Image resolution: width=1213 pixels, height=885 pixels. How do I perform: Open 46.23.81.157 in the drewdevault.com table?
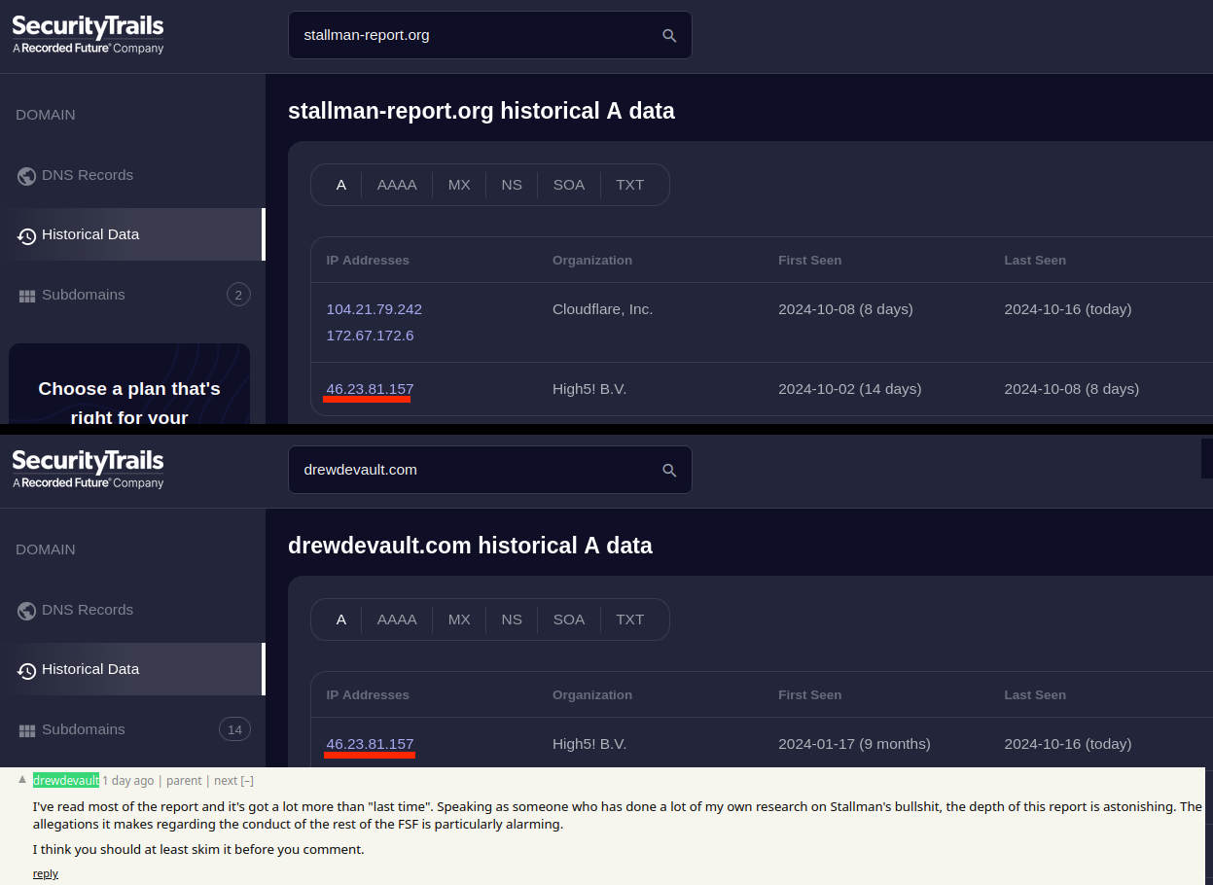pyautogui.click(x=370, y=744)
